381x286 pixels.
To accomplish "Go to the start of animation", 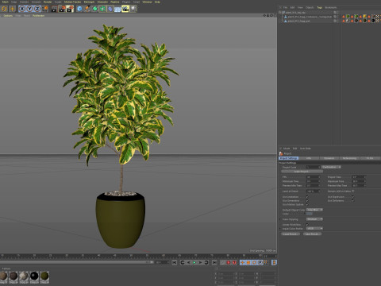I will pyautogui.click(x=175, y=262).
